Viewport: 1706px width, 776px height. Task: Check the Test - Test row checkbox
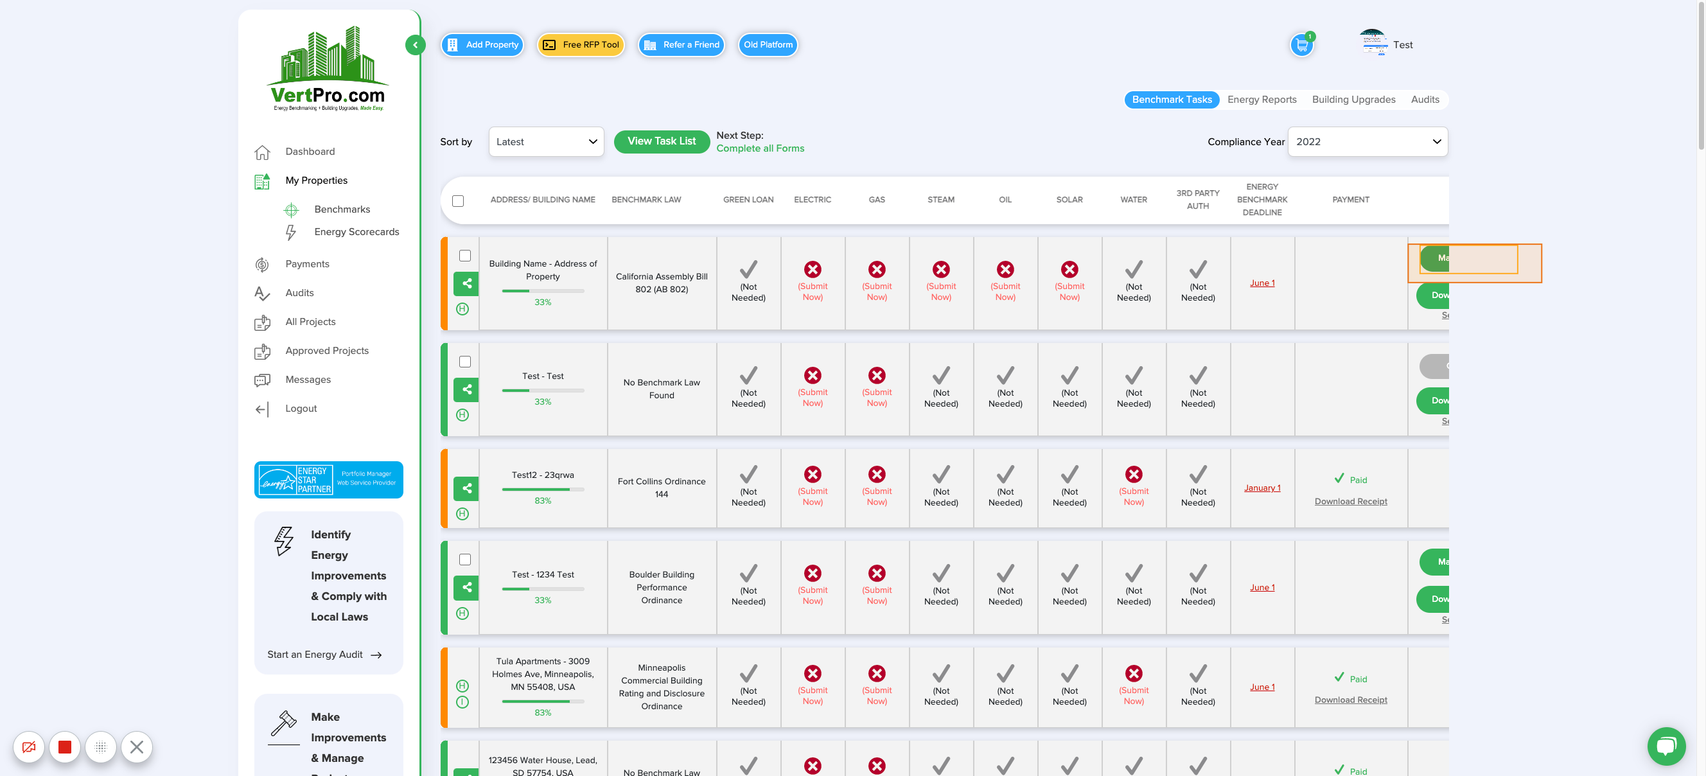click(x=465, y=362)
